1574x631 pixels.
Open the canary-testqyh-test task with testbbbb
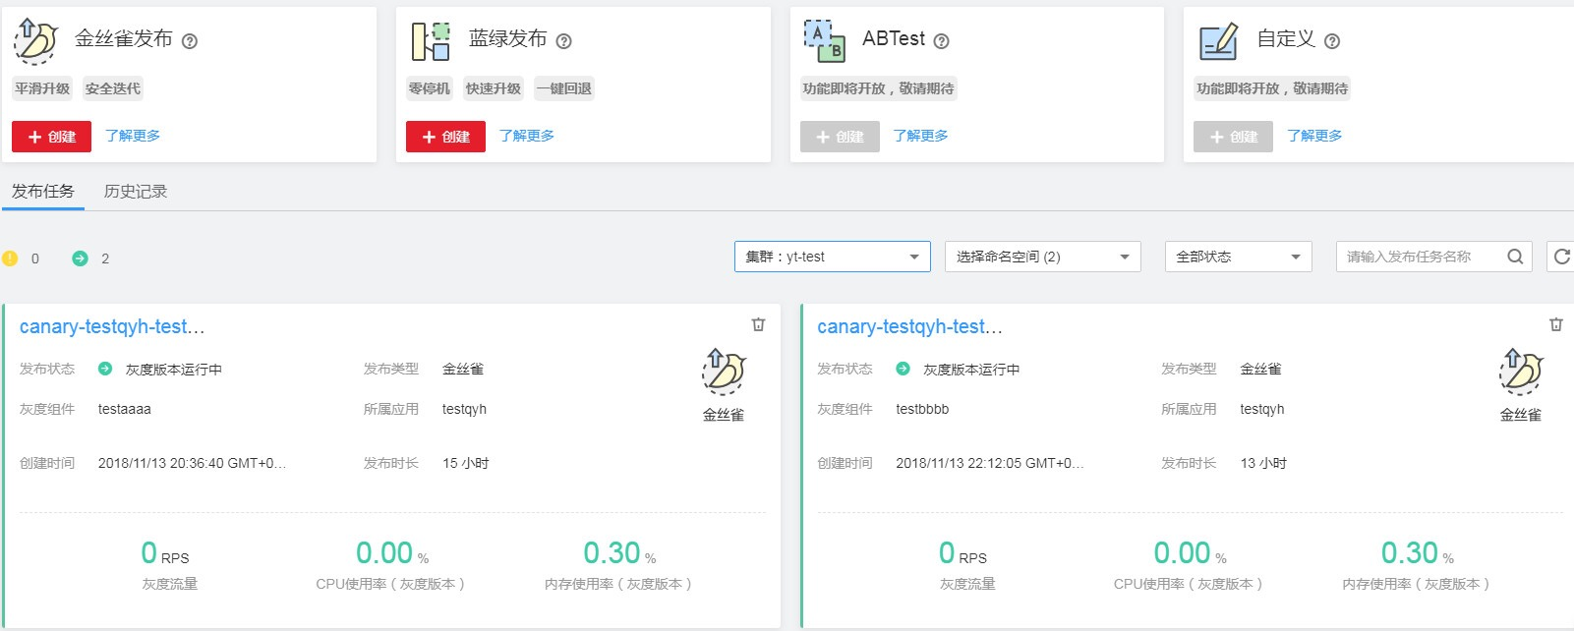coord(909,326)
